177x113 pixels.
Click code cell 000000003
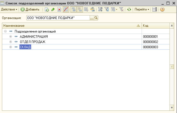156,47
